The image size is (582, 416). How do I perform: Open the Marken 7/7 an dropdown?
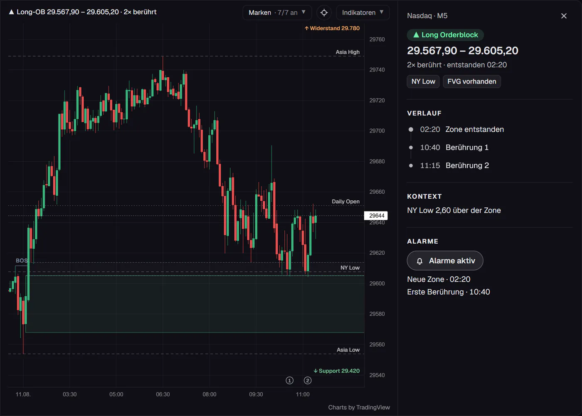[277, 12]
